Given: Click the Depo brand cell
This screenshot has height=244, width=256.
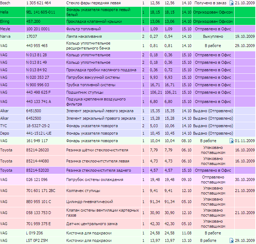Looking at the screenshot, I should coord(13,133).
